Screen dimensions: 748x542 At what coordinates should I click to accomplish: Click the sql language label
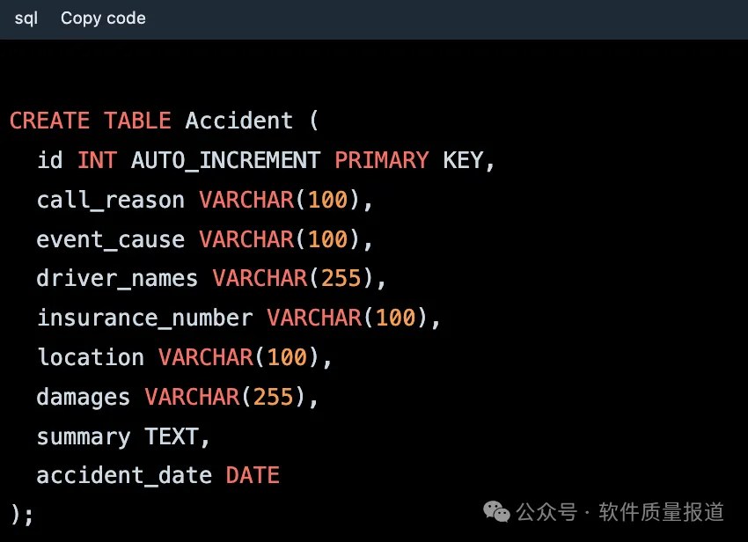pos(26,18)
